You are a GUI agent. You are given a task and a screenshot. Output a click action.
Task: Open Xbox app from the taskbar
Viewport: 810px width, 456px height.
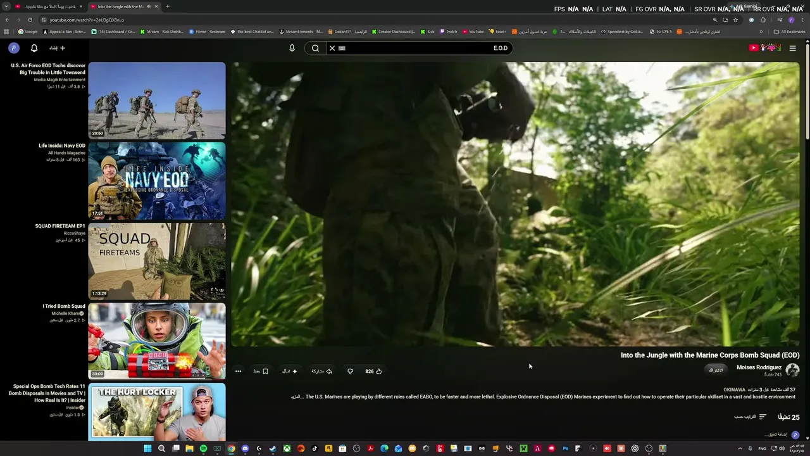point(287,448)
